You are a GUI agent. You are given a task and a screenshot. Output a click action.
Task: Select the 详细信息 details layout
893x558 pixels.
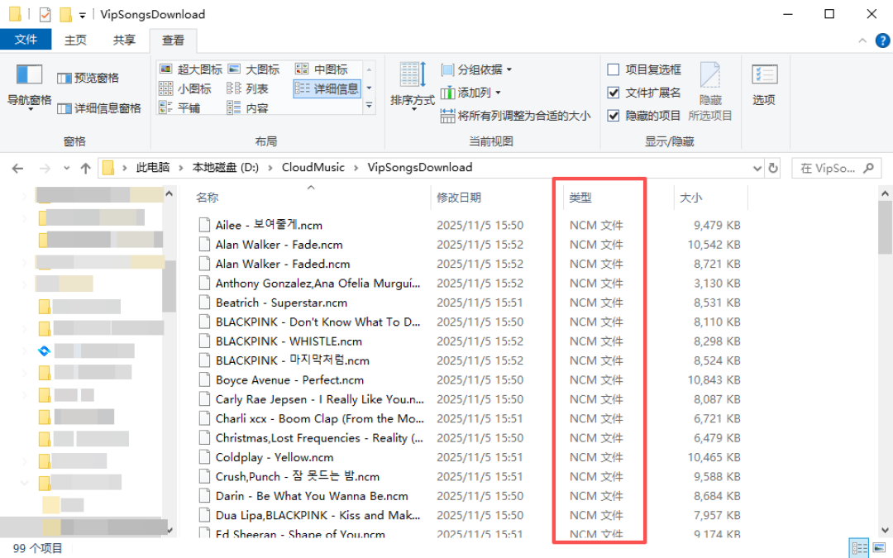327,88
